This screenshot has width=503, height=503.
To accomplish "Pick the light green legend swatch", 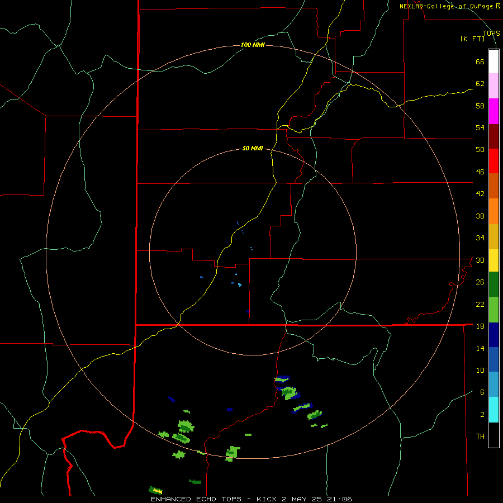I will tap(493, 310).
